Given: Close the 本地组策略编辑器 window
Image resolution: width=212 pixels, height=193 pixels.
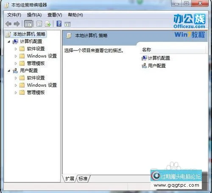Looking at the screenshot, I should (x=200, y=3).
